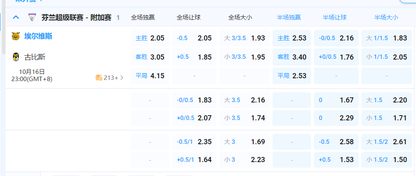Select half-time handicap +0.5 at 1.53

pos(336,159)
